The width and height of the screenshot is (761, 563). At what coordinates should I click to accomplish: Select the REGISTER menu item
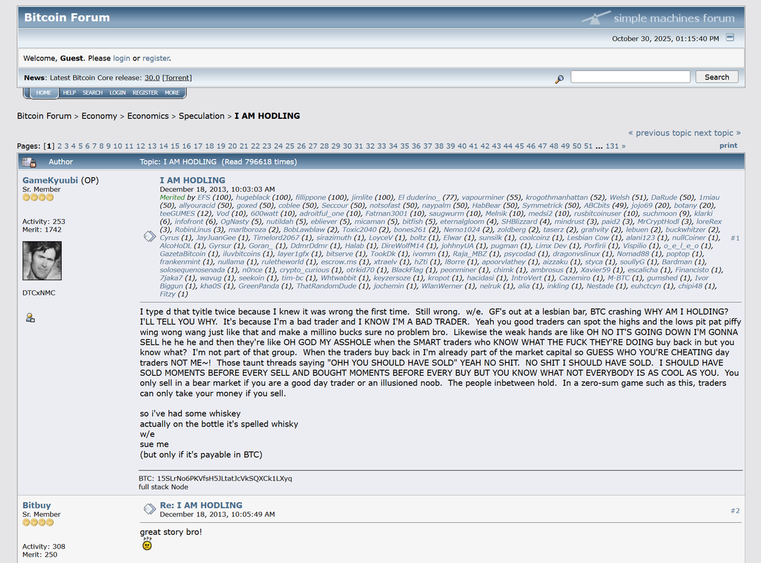point(145,93)
